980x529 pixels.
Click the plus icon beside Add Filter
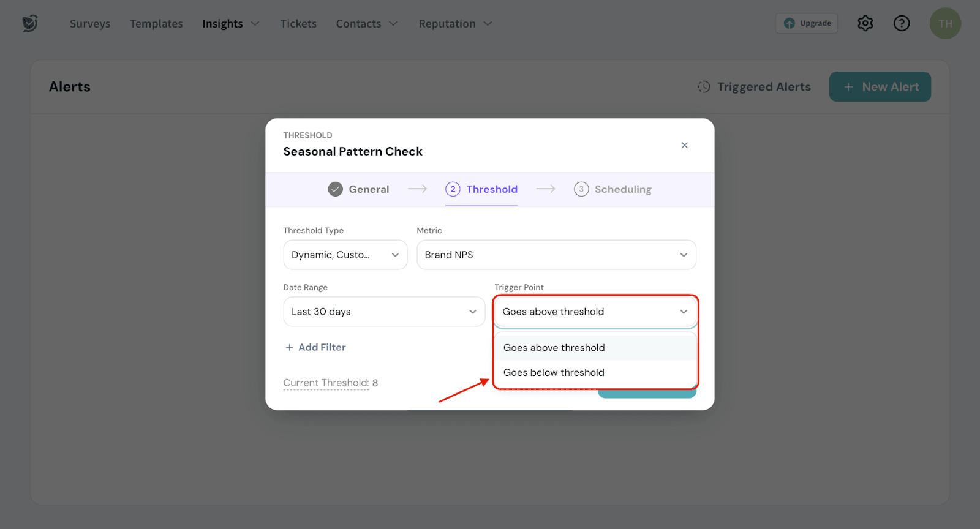coord(289,347)
